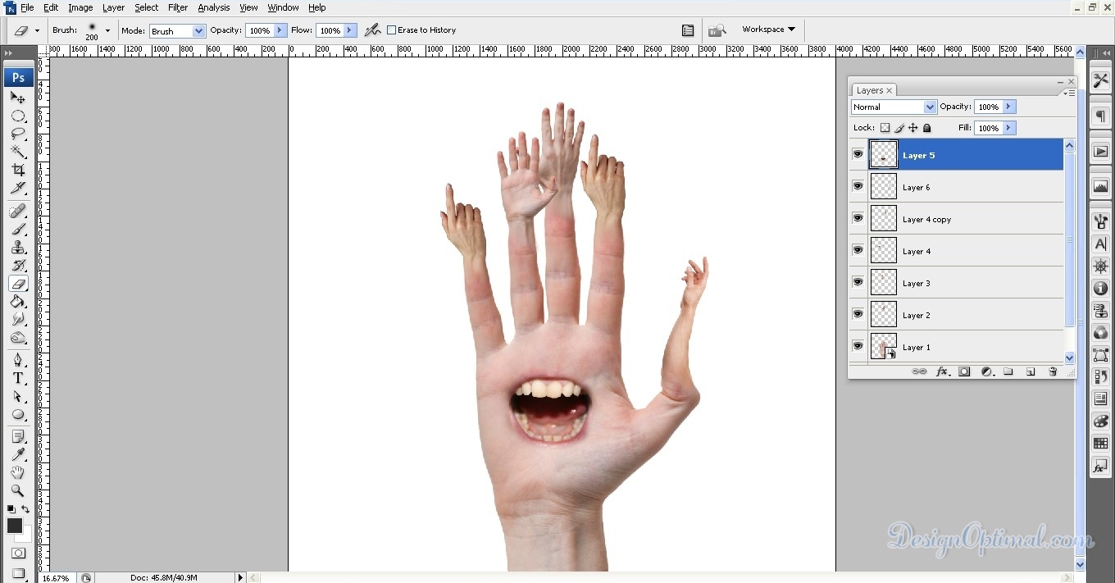Open the Character panel icon
1115x583 pixels.
pyautogui.click(x=1100, y=244)
